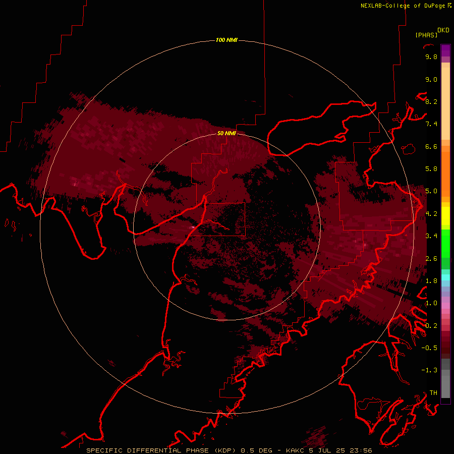Click the 1.8 scale value

click(x=431, y=281)
